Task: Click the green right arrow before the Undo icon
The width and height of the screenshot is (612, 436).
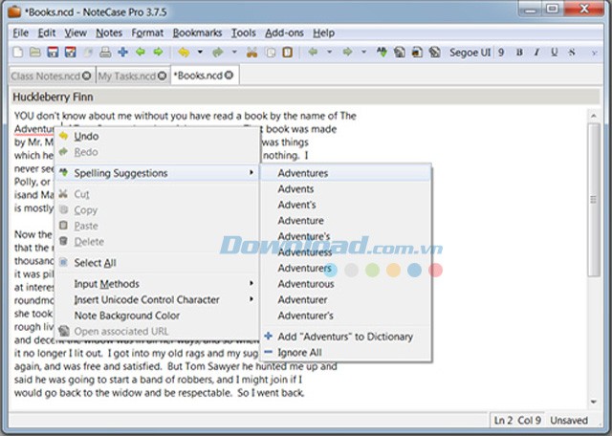Action: 158,52
